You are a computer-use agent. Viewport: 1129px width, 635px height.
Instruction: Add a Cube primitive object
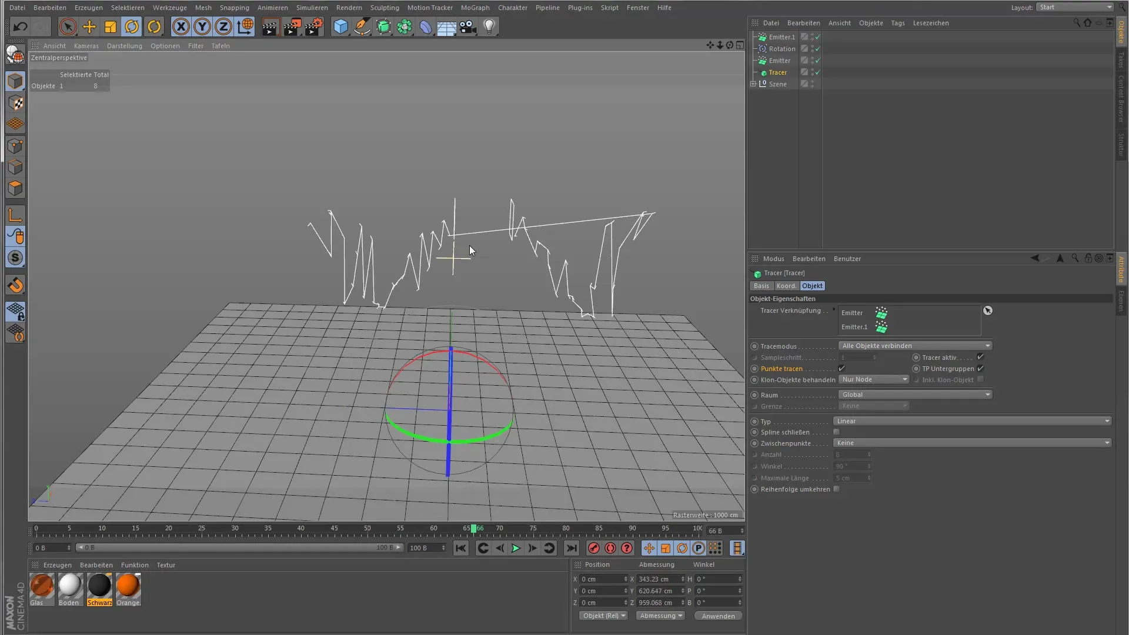(340, 26)
